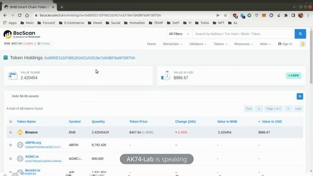Sort by Value in BNB column
Viewport: 313px width, 176px height.
click(227, 122)
